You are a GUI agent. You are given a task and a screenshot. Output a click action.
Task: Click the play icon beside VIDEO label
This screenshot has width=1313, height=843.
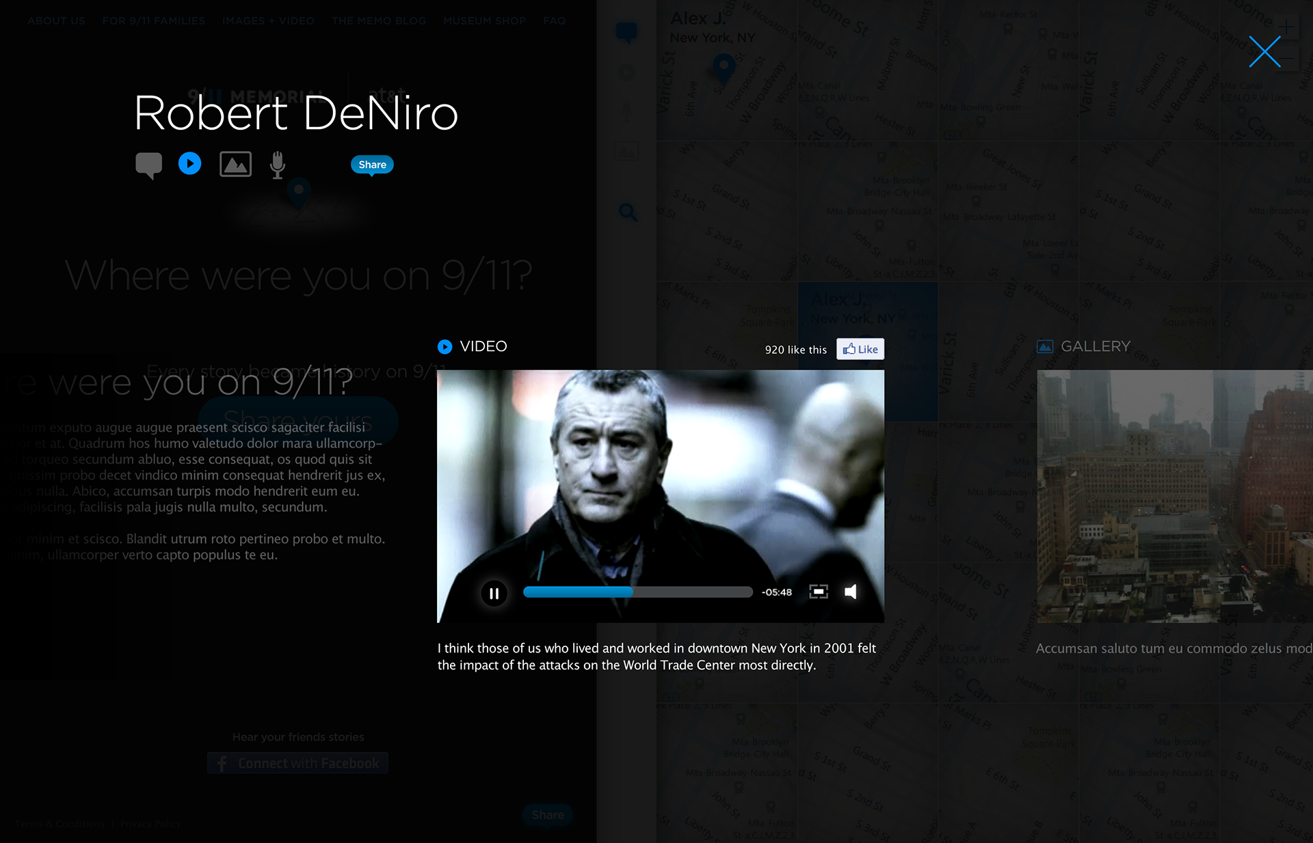point(445,347)
